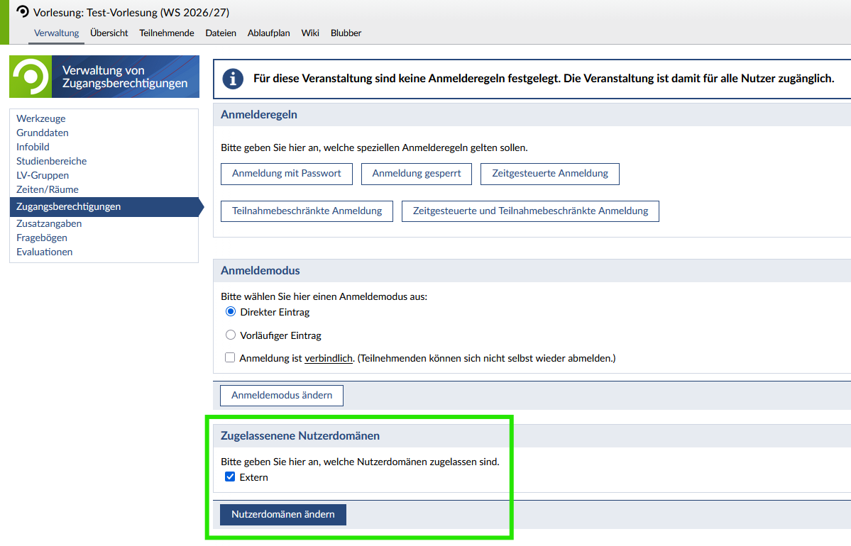The height and width of the screenshot is (546, 851).
Task: Click the Zugangsberechtigungen sidebar logo image
Action: click(x=30, y=77)
